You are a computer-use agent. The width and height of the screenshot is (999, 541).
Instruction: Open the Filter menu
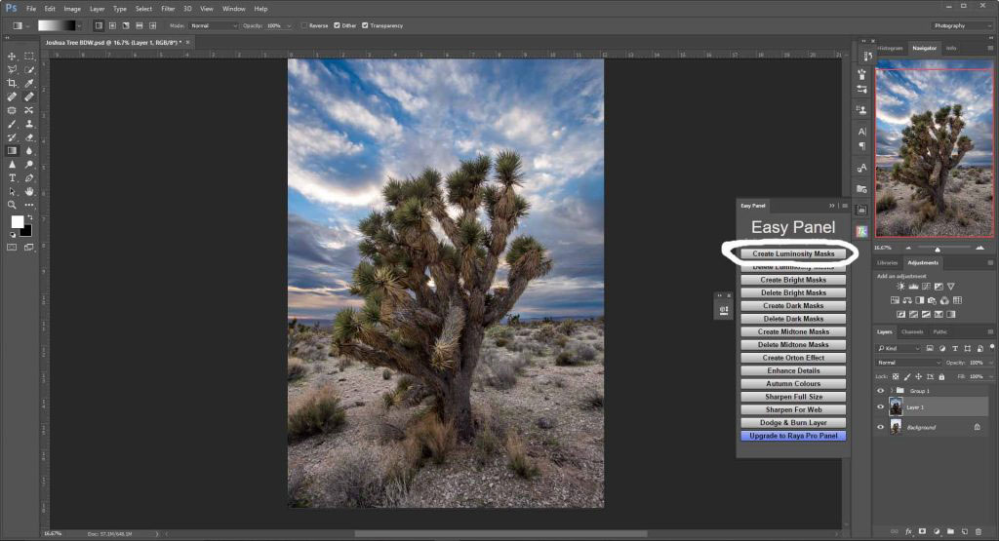coord(168,8)
